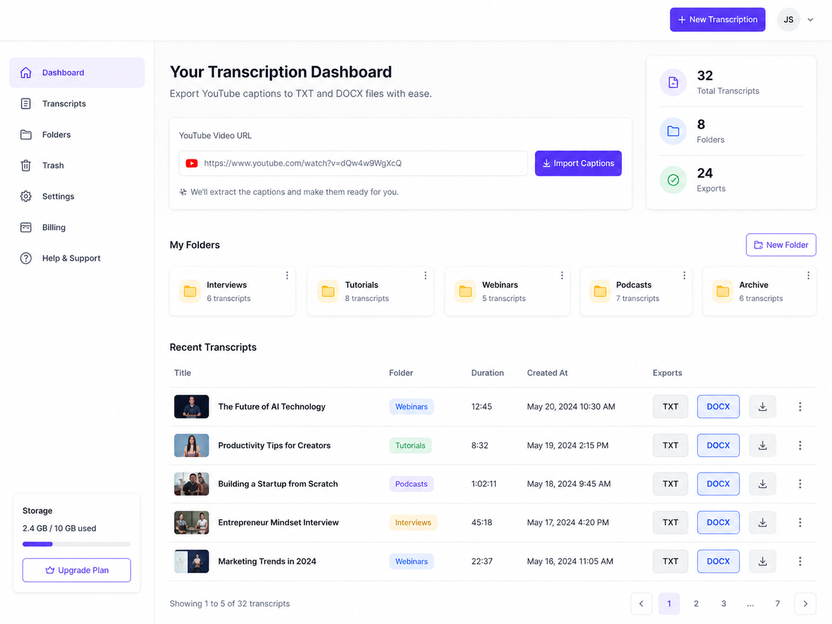Image resolution: width=832 pixels, height=624 pixels.
Task: Click the JS user avatar
Action: pyautogui.click(x=788, y=20)
